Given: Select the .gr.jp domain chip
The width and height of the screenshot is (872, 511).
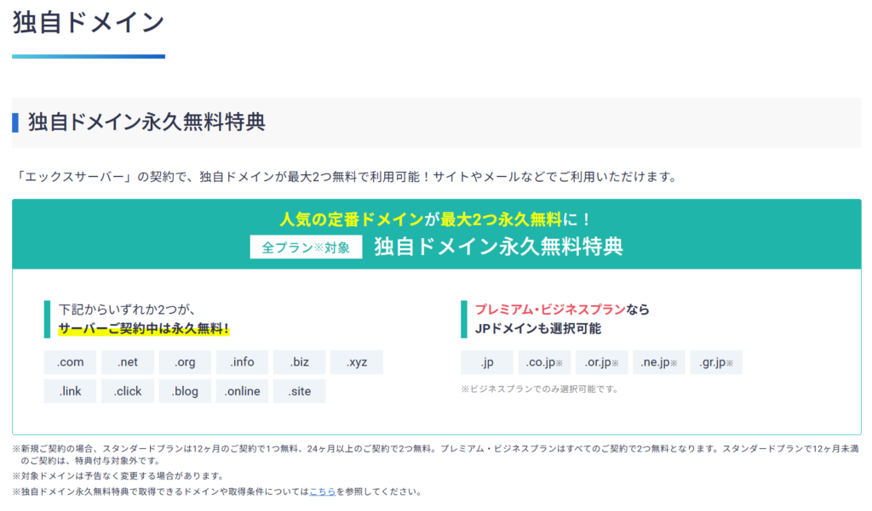Looking at the screenshot, I should (716, 362).
